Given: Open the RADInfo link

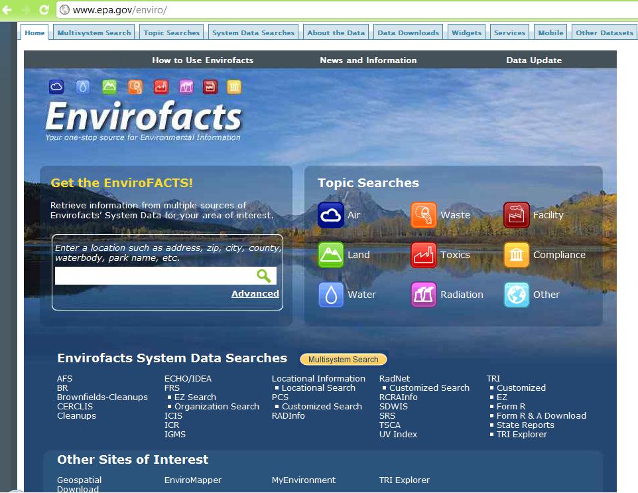Looking at the screenshot, I should click(288, 416).
